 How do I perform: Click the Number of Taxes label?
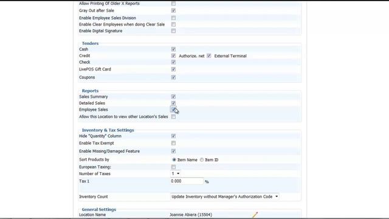95,173
